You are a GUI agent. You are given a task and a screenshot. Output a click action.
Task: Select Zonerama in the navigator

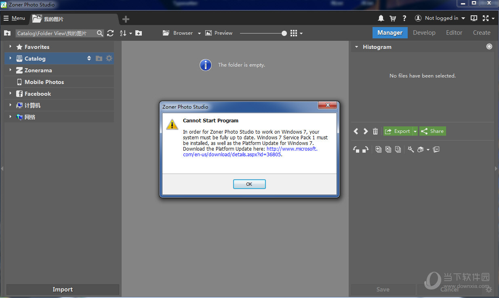[x=38, y=70]
